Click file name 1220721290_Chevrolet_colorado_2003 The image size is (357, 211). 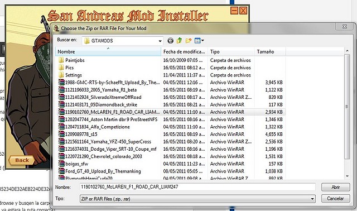pyautogui.click(x=104, y=156)
